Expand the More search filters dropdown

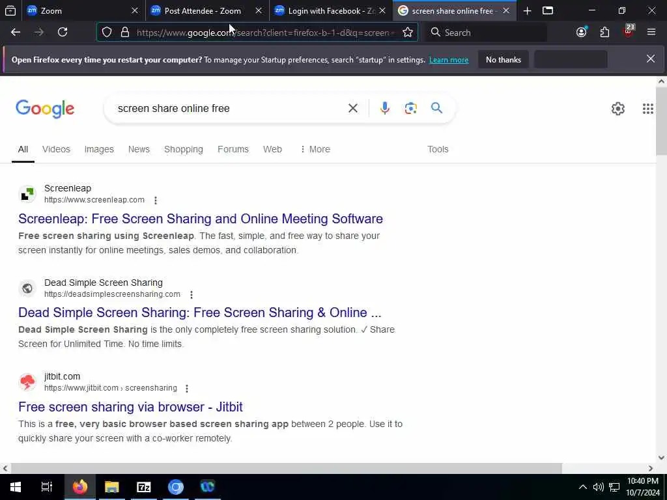click(315, 149)
